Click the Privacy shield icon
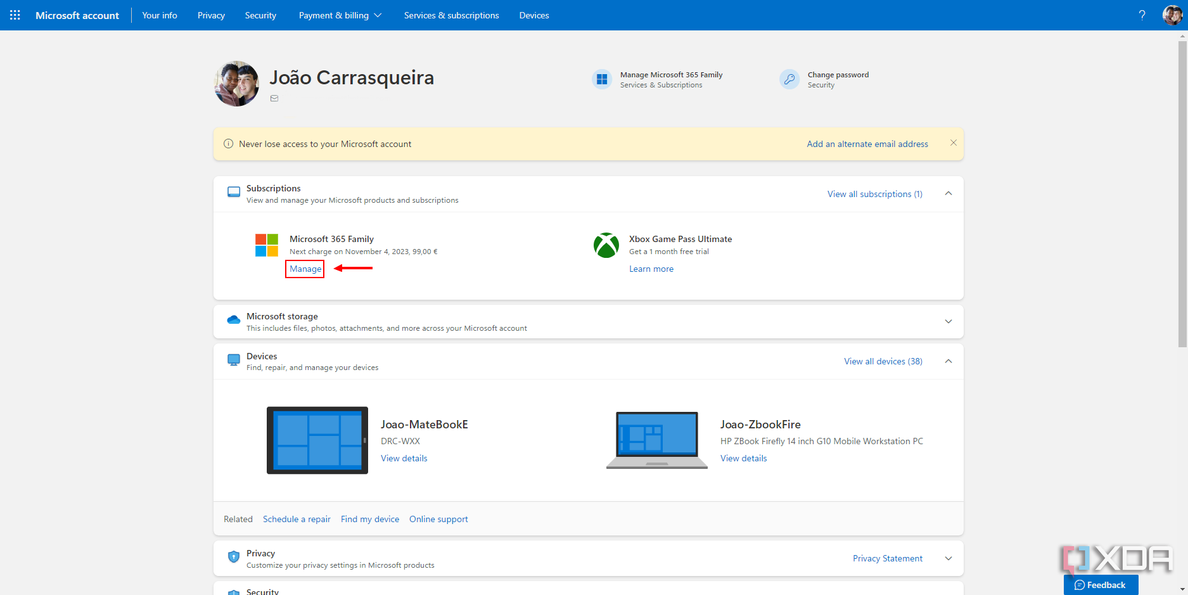 pyautogui.click(x=234, y=556)
